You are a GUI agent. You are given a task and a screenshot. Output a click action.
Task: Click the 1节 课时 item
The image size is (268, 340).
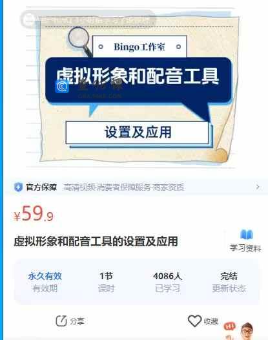(106, 282)
